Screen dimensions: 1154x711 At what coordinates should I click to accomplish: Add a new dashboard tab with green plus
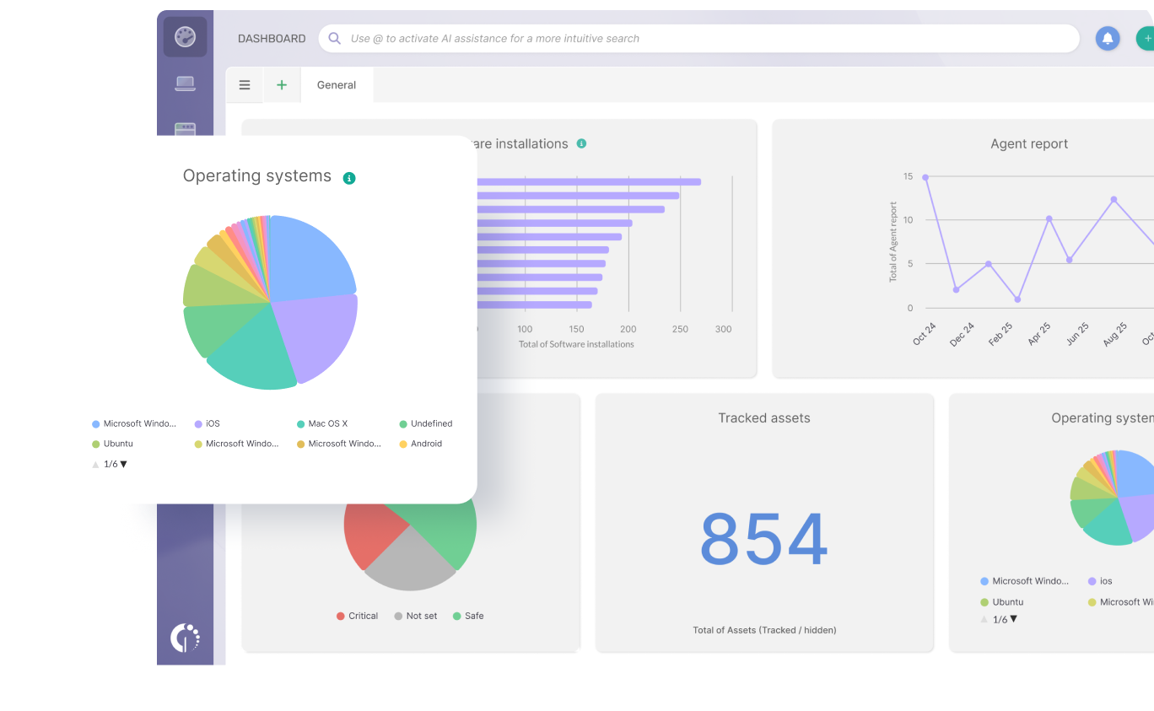[282, 85]
